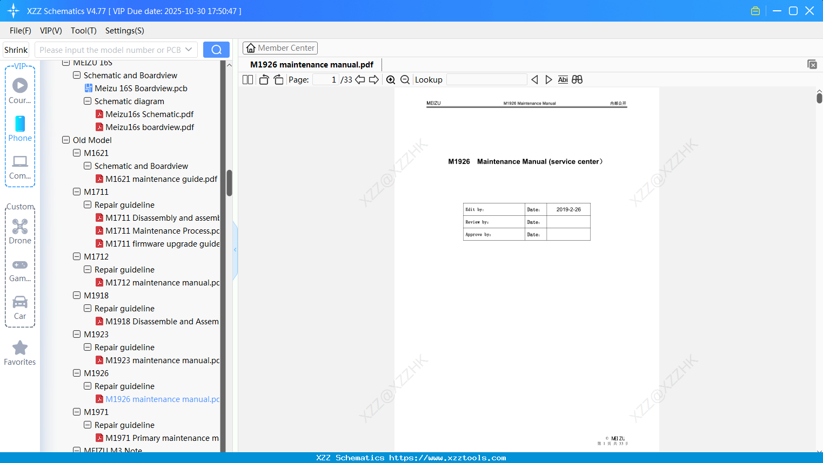Open the Tool(T) menu
823x463 pixels.
point(84,31)
